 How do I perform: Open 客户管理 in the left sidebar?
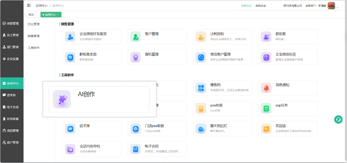point(11,143)
